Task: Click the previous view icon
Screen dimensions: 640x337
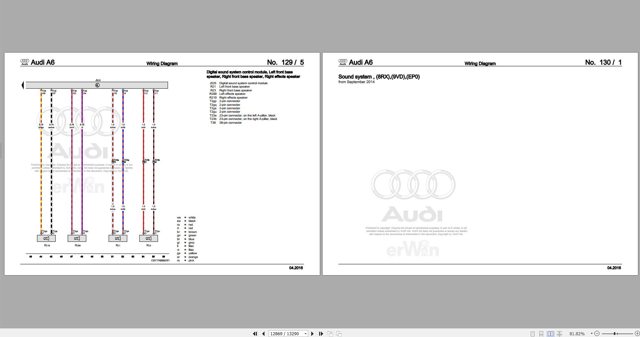Action: [330, 334]
